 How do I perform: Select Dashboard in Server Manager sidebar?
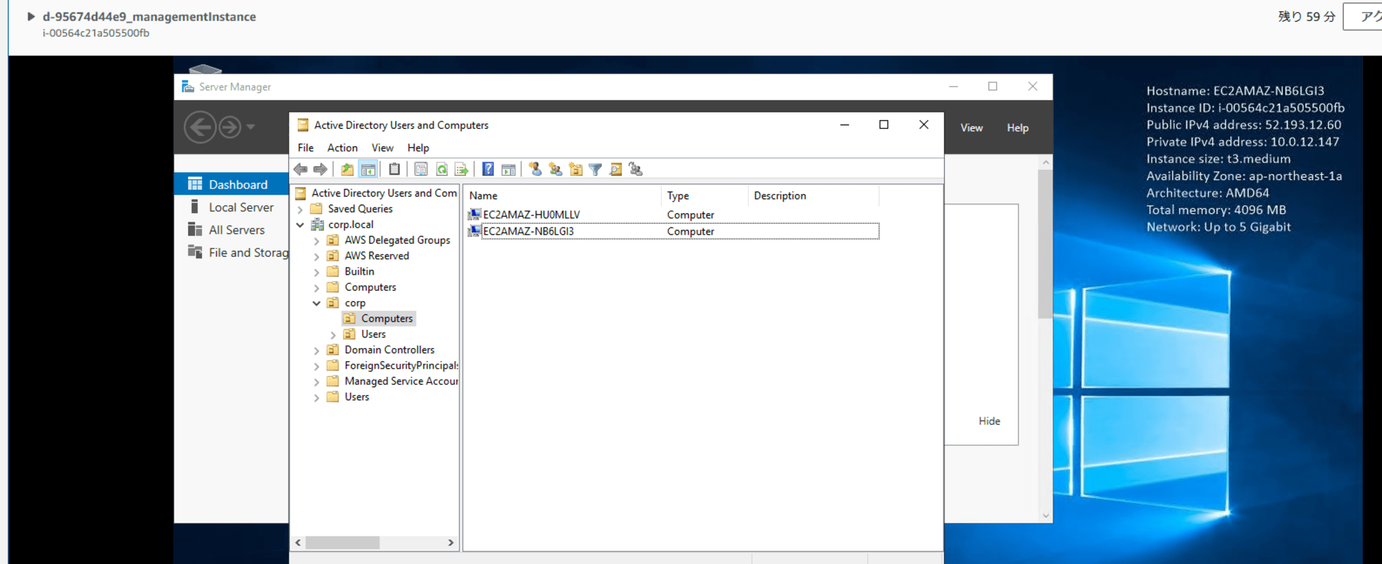(x=231, y=184)
